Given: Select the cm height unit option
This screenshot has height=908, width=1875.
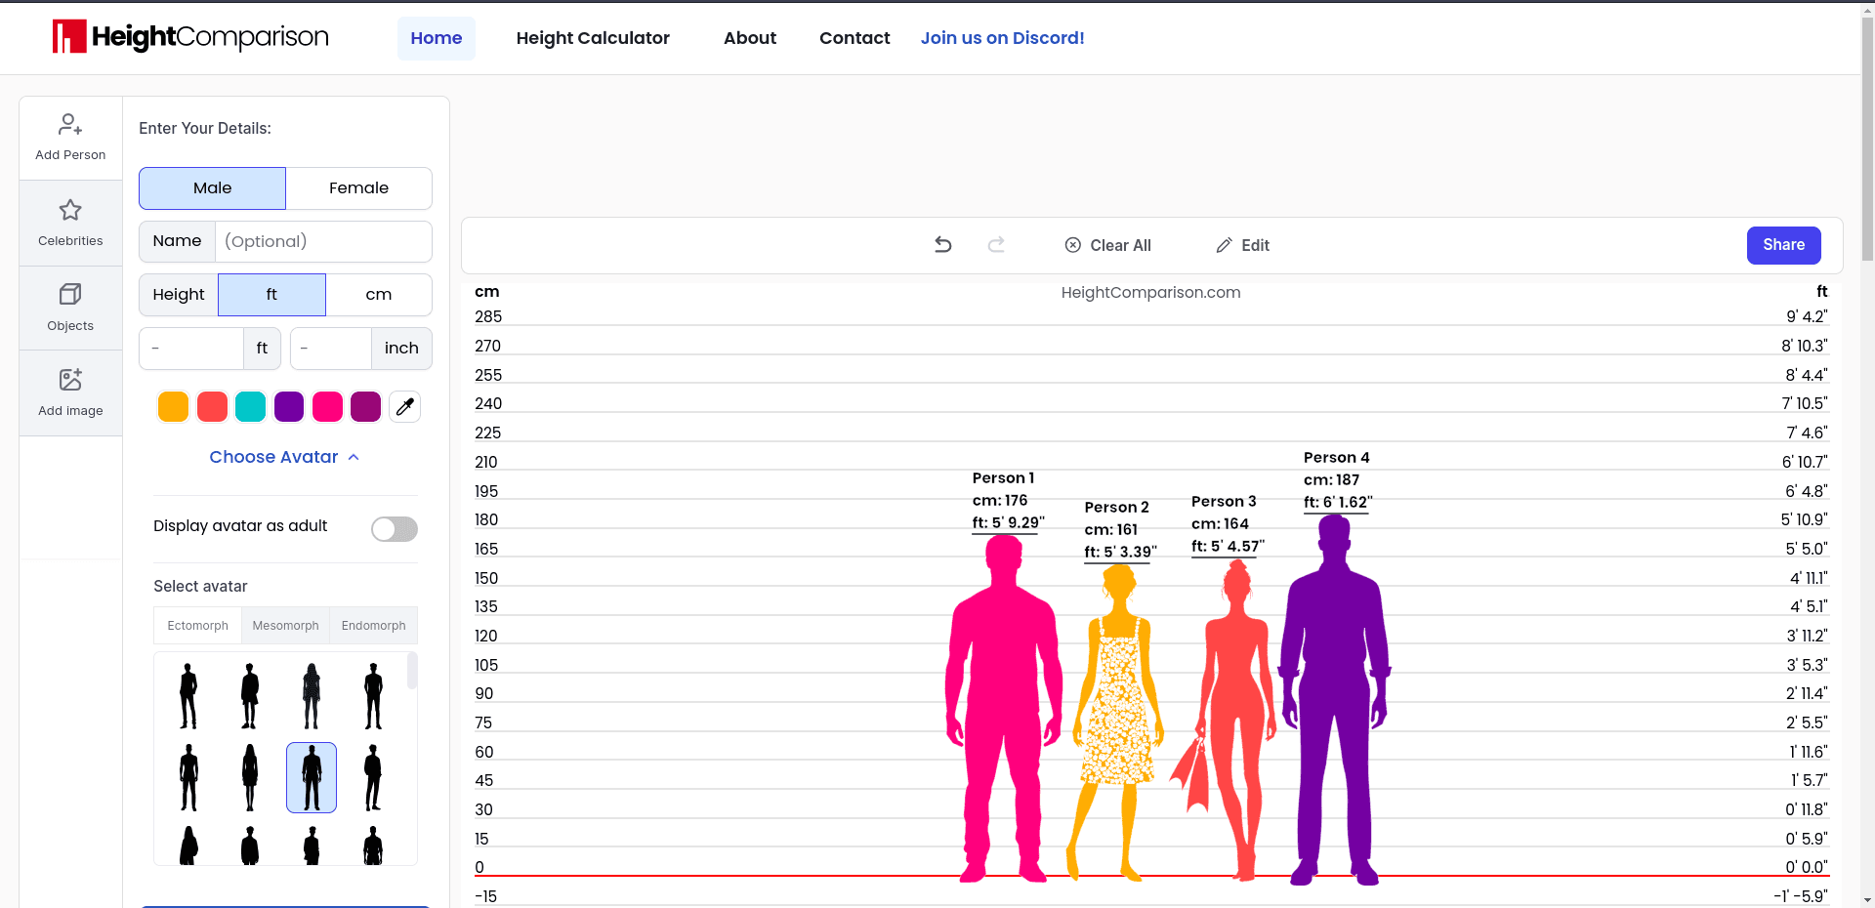Looking at the screenshot, I should click(378, 294).
